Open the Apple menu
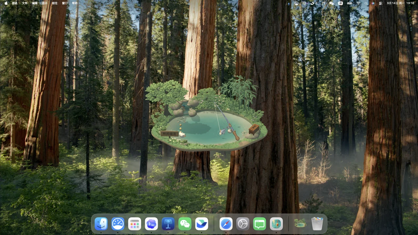Image resolution: width=418 pixels, height=235 pixels. [x=6, y=3]
